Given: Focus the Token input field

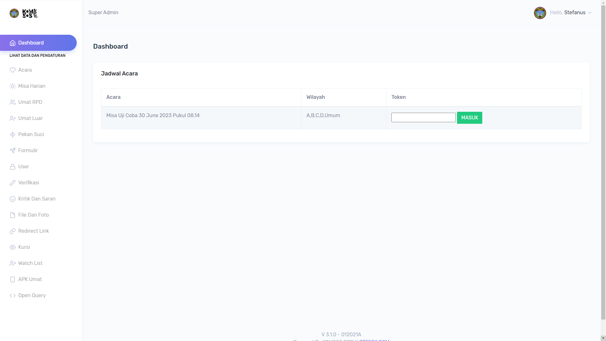Looking at the screenshot, I should 423,118.
